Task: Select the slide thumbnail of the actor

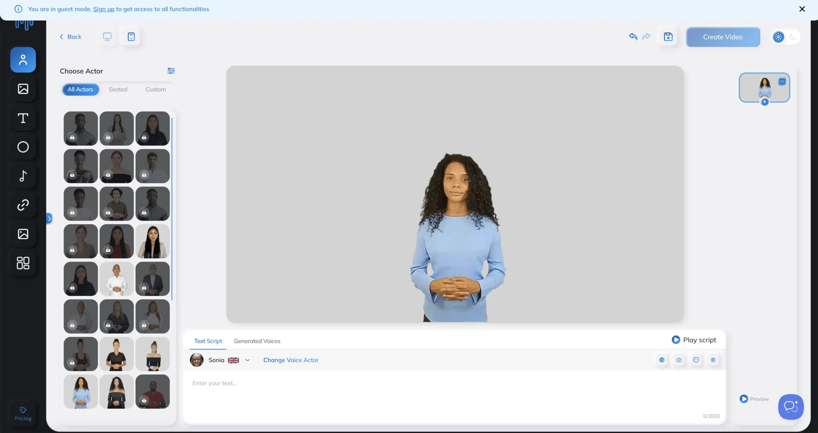Action: (764, 87)
